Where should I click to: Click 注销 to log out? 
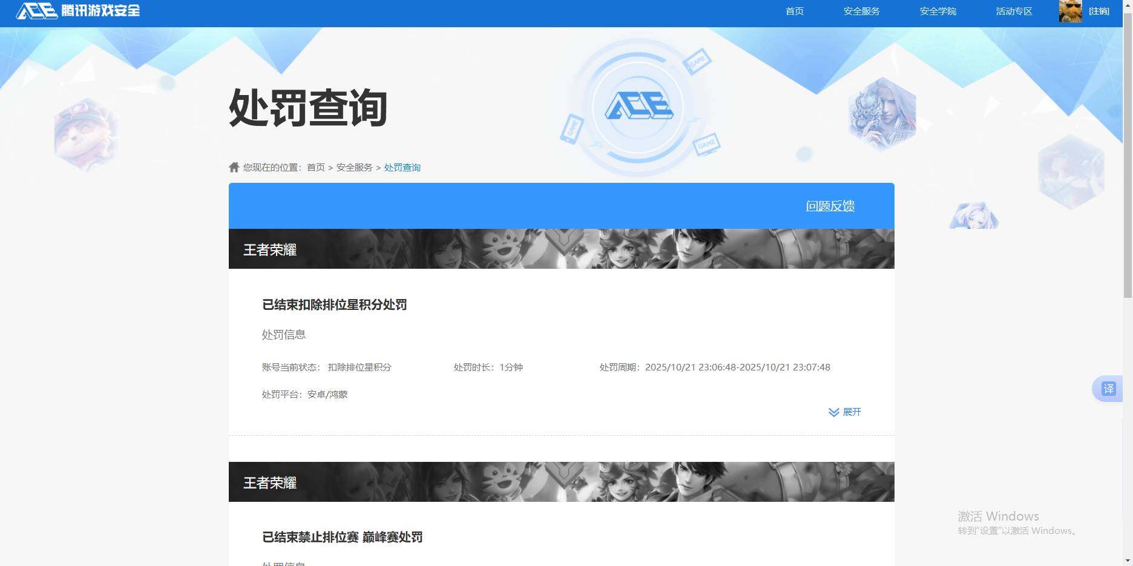point(1100,10)
